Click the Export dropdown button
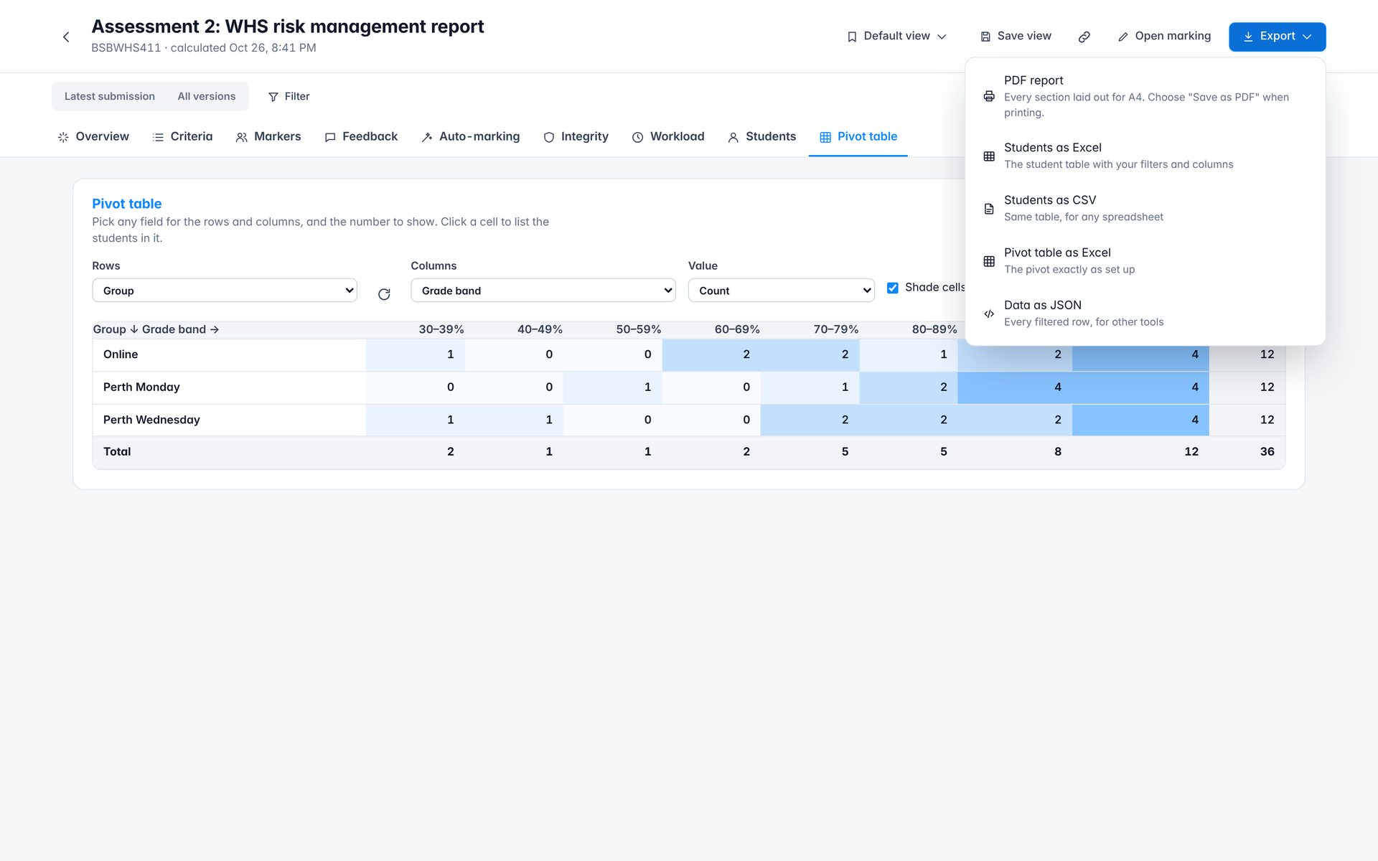 [1278, 37]
